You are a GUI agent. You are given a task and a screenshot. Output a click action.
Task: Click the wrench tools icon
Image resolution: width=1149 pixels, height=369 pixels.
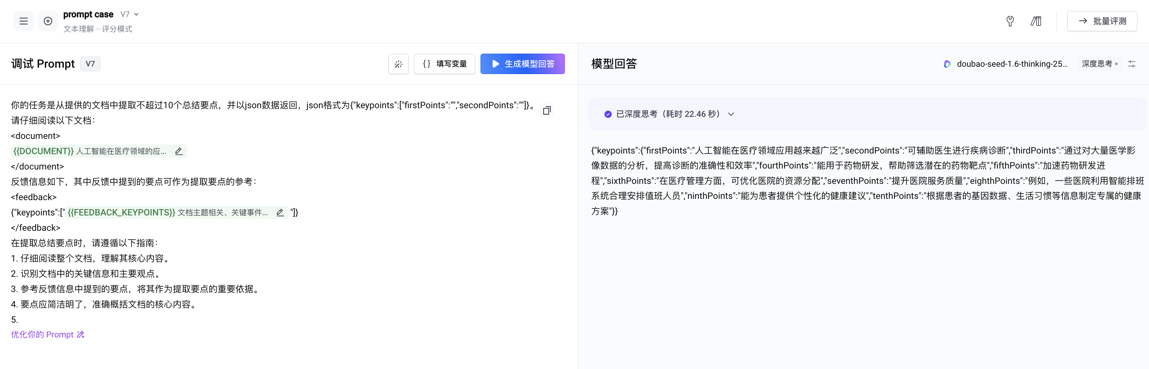pos(1010,21)
